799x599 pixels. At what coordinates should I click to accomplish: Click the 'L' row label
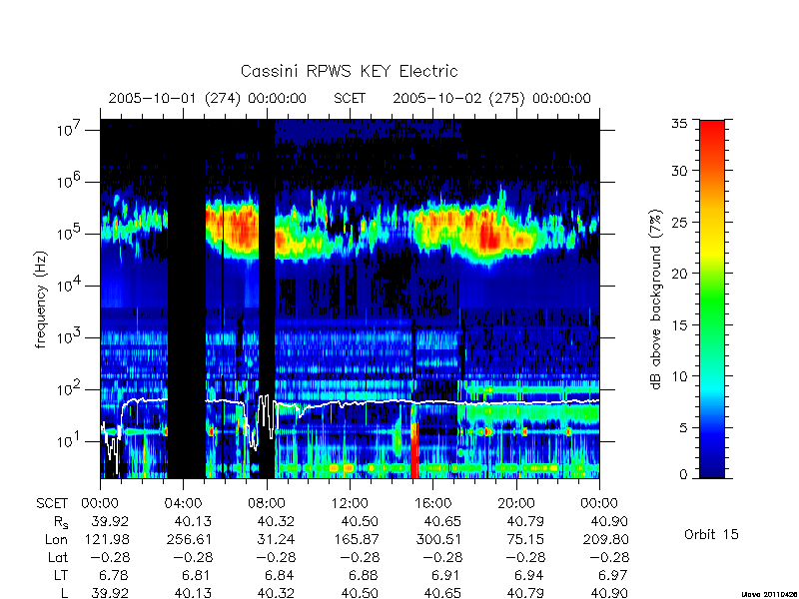point(64,593)
